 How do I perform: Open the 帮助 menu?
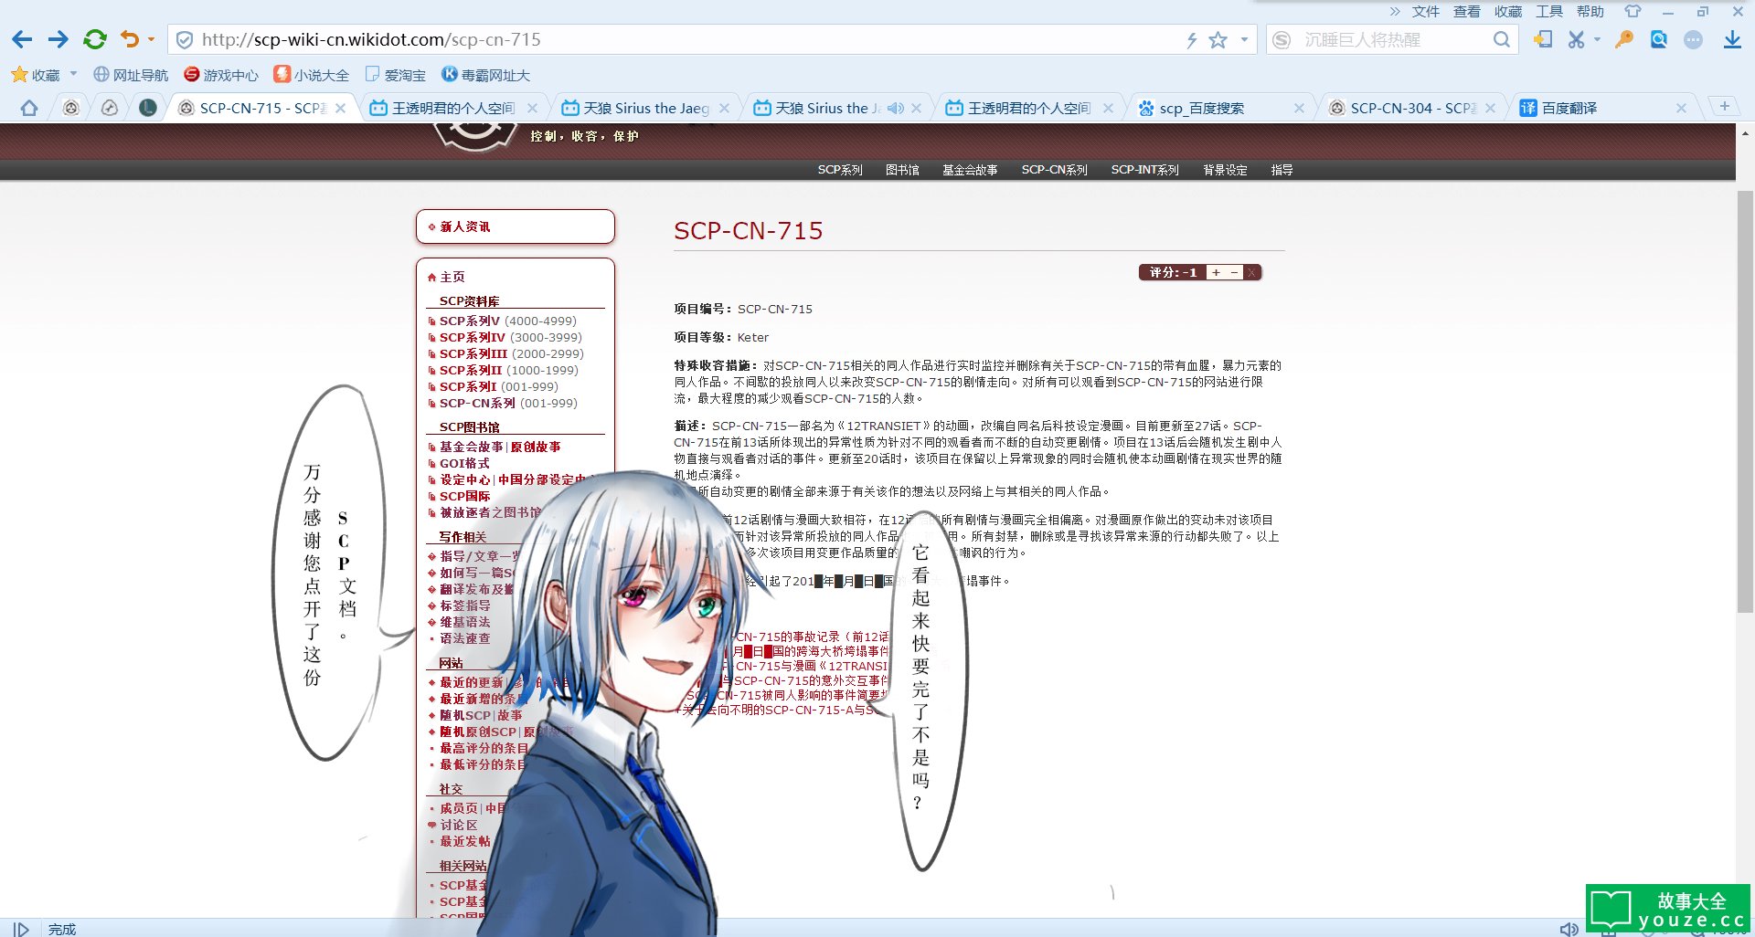point(1590,11)
